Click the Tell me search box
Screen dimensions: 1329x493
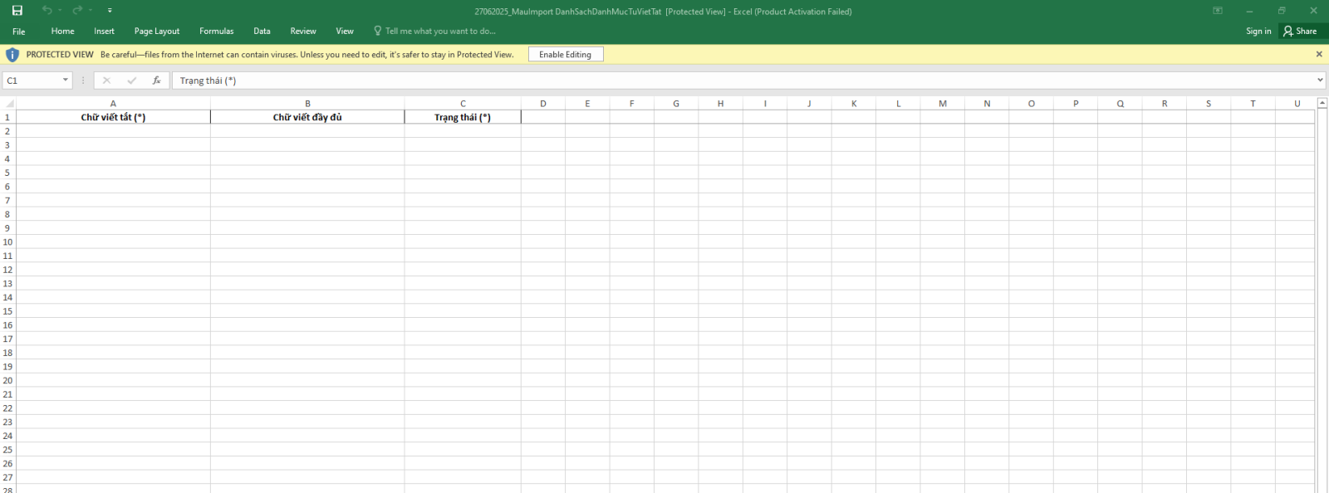[440, 31]
